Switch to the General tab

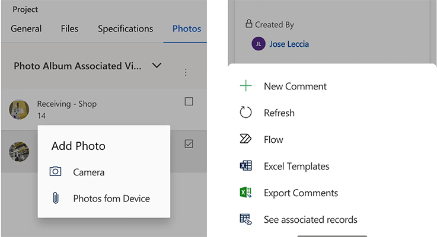26,28
